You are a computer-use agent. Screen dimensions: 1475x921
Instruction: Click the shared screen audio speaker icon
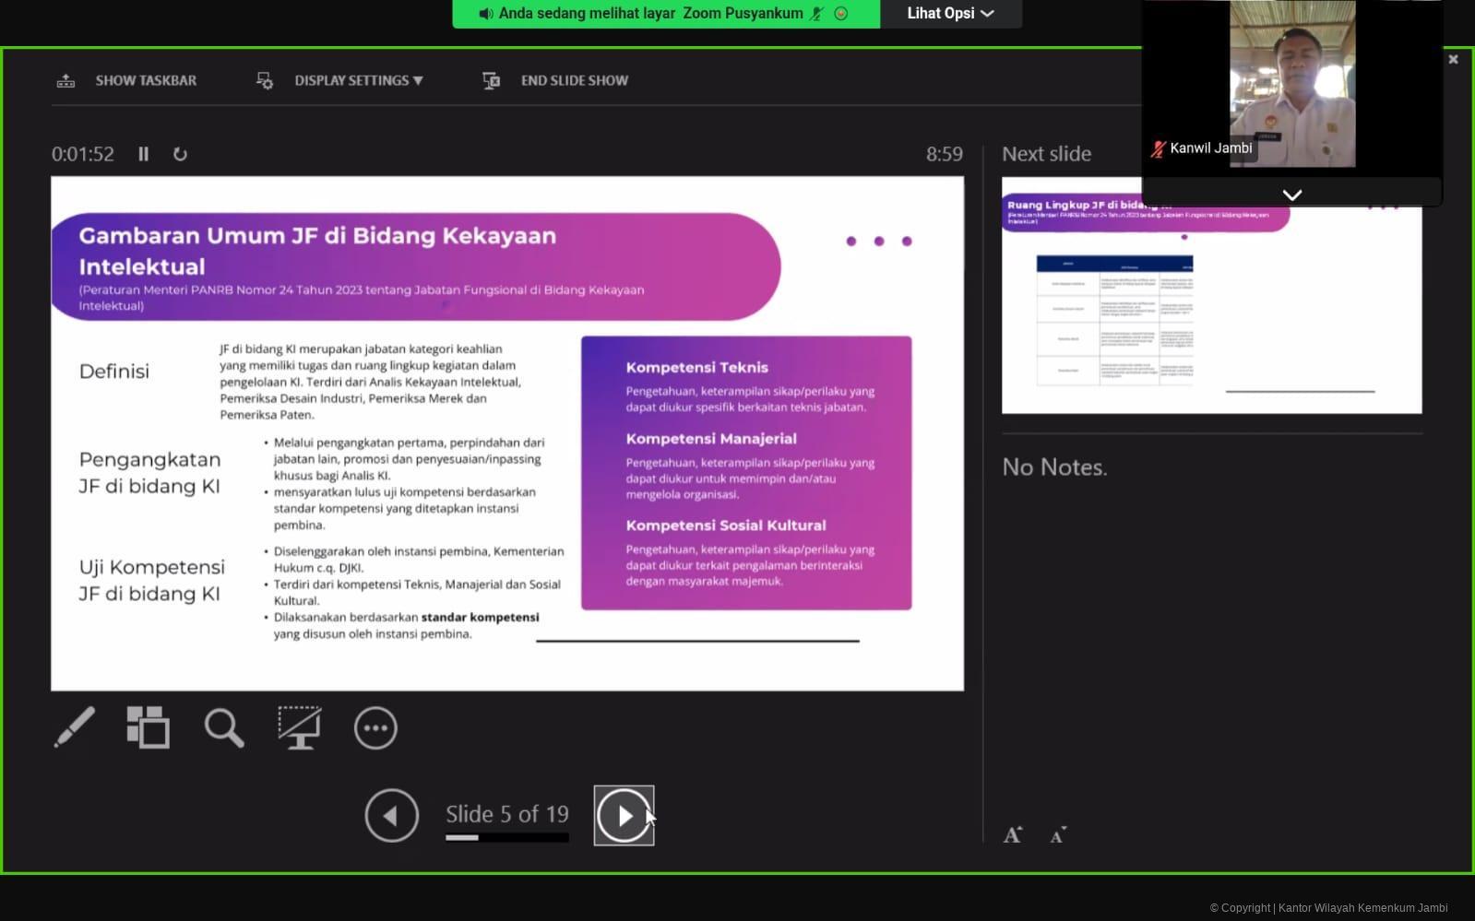[485, 14]
